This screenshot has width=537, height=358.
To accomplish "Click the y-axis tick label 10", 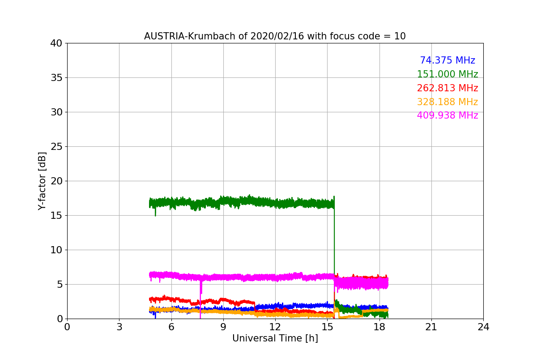I will pos(56,250).
